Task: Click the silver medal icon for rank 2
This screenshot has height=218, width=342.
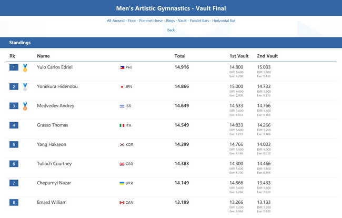Action: 25,87
